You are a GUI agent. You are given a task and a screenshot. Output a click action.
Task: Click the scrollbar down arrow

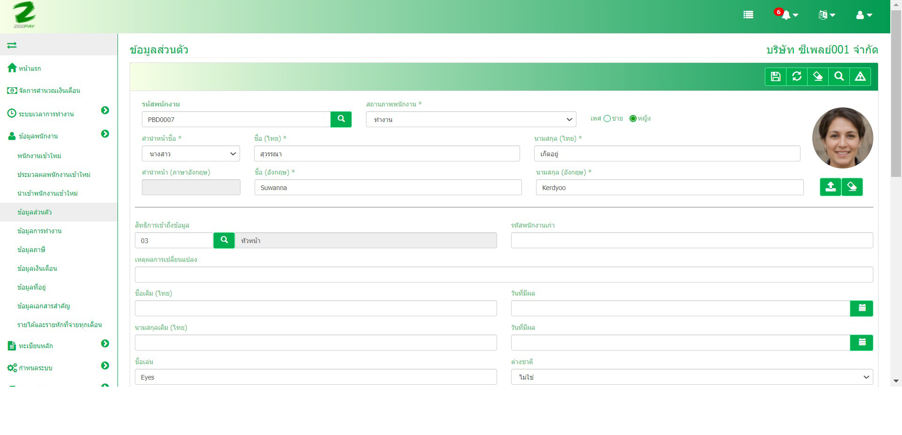point(896,381)
